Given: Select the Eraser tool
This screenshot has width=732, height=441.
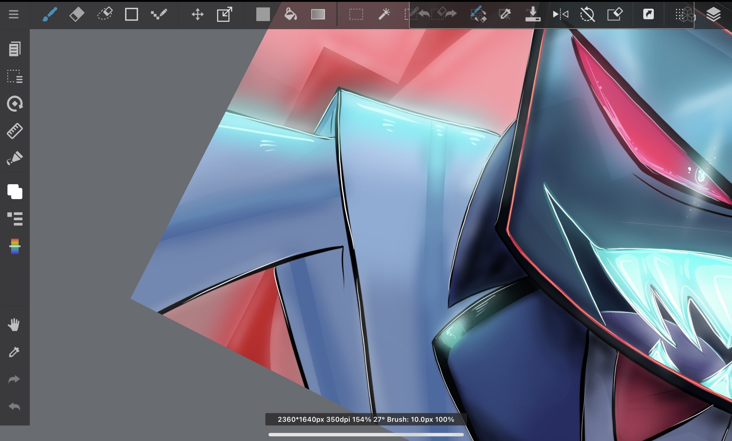Looking at the screenshot, I should pyautogui.click(x=77, y=14).
